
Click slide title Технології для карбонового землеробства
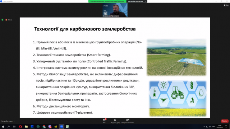pos(85,29)
